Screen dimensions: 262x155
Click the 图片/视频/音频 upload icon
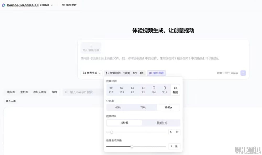91,47
